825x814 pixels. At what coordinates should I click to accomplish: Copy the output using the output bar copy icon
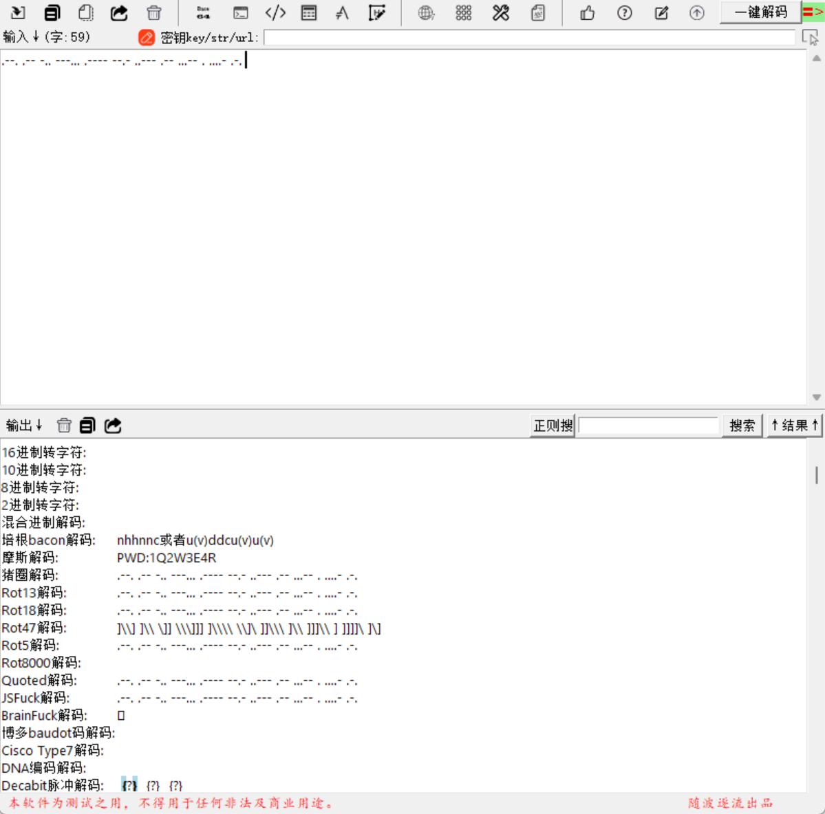(x=87, y=425)
